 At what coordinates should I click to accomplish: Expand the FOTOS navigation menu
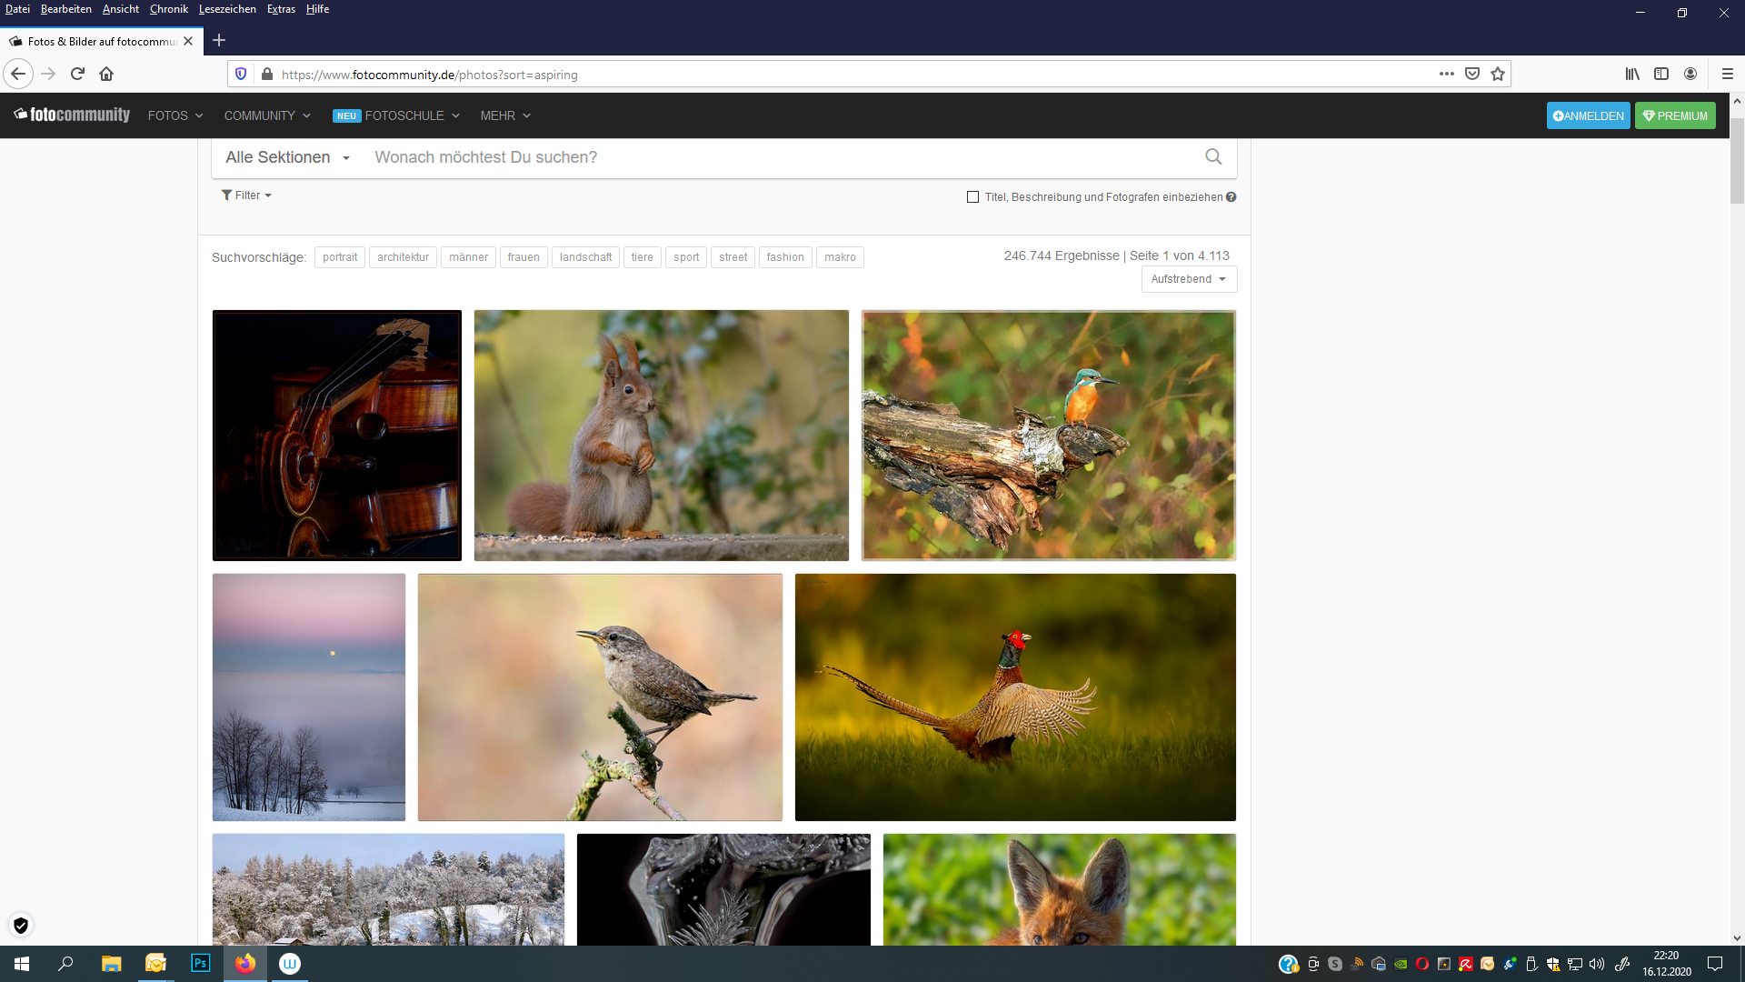[175, 115]
